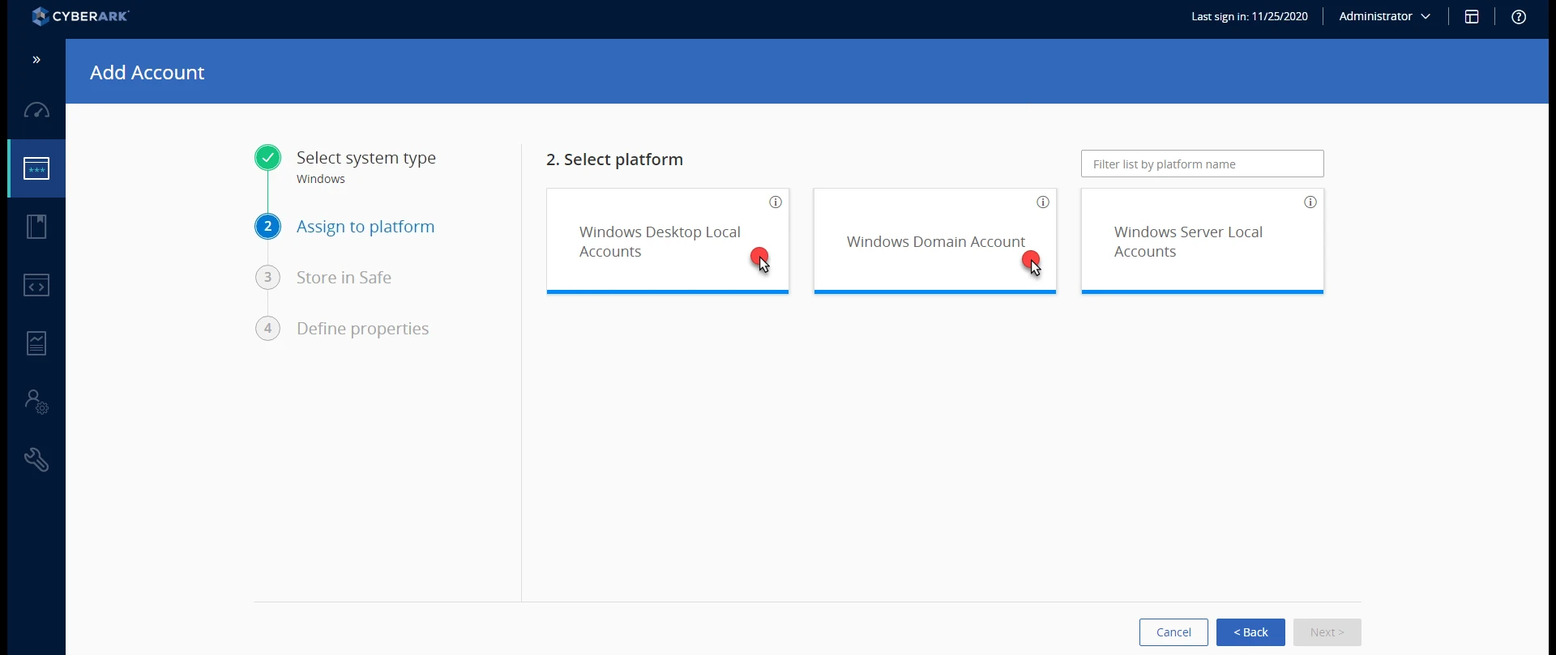Open the Safes book icon in sidebar
The height and width of the screenshot is (655, 1556).
click(x=36, y=227)
